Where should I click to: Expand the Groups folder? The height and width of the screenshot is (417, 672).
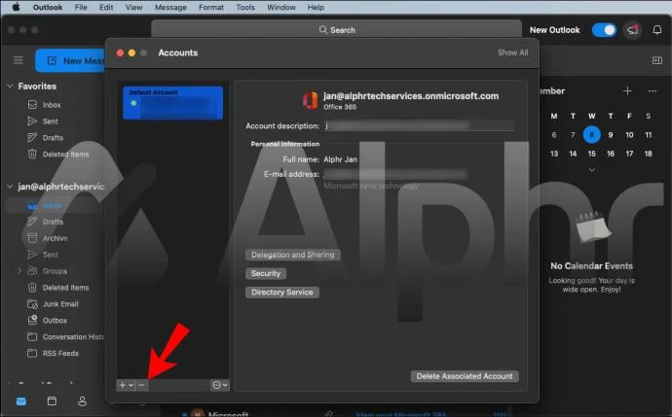pos(19,271)
